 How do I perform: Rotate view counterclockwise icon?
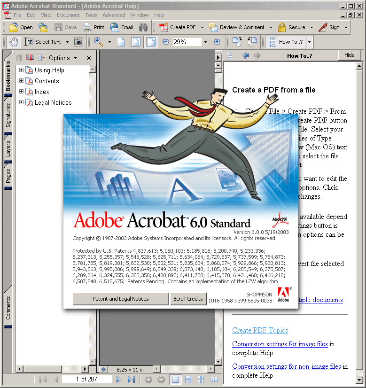coord(252,41)
